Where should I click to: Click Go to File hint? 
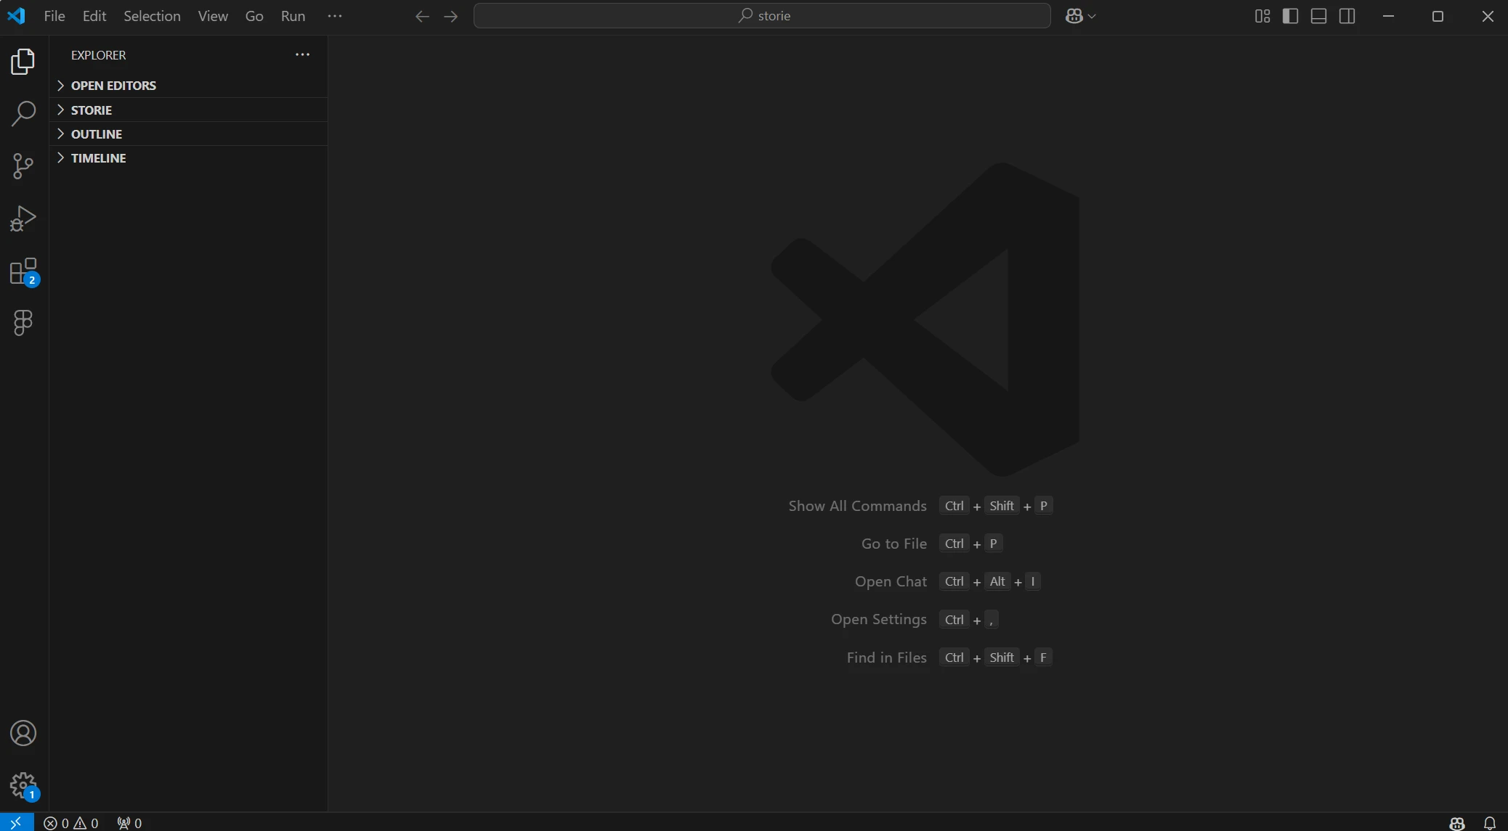[893, 544]
